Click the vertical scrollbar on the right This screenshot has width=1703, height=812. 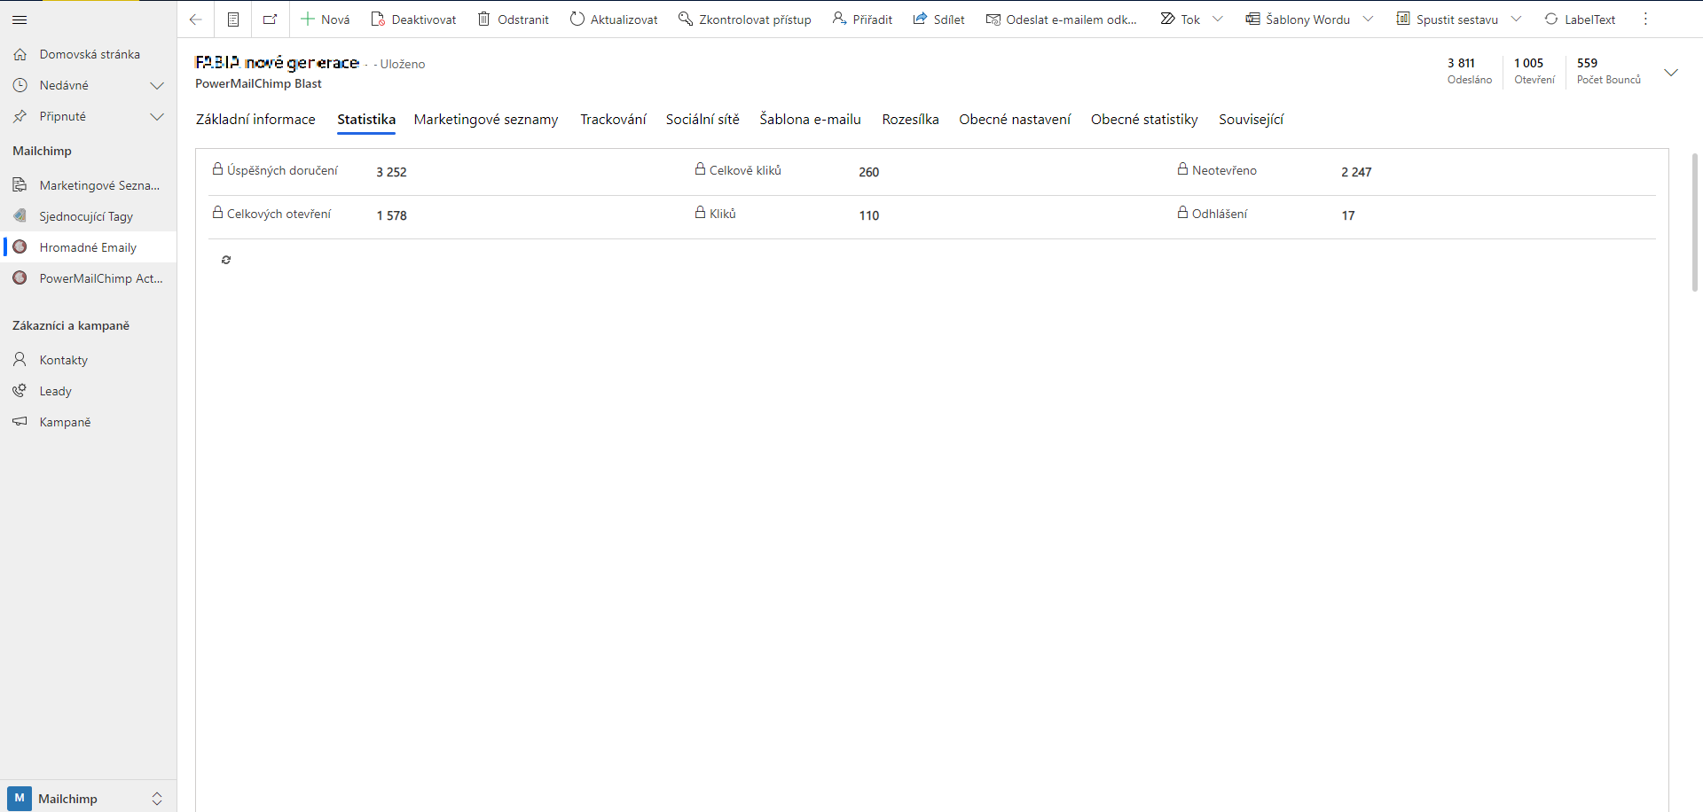click(x=1695, y=222)
